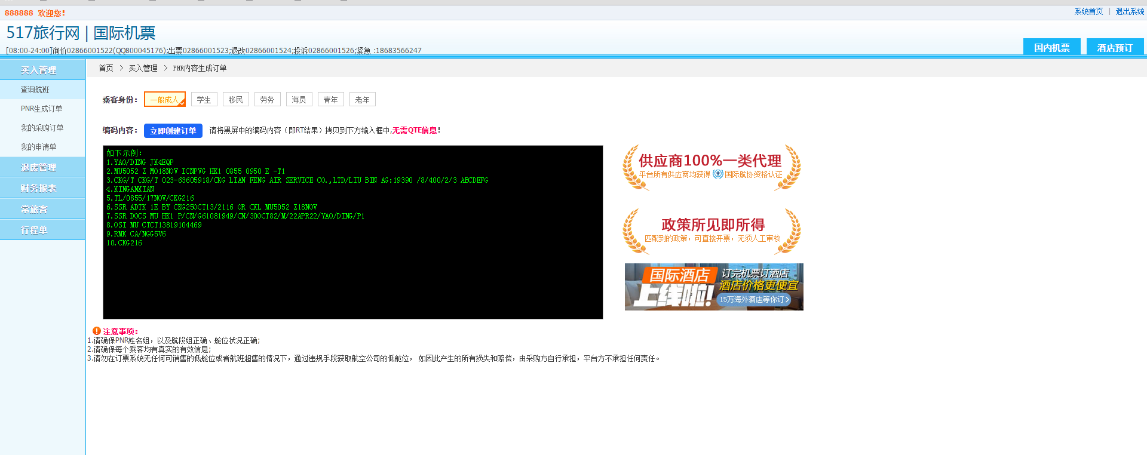Click the 15万海外酒店等你订 banner button

pyautogui.click(x=755, y=299)
